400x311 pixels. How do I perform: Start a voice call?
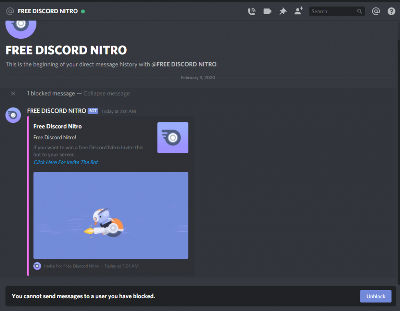coord(252,11)
